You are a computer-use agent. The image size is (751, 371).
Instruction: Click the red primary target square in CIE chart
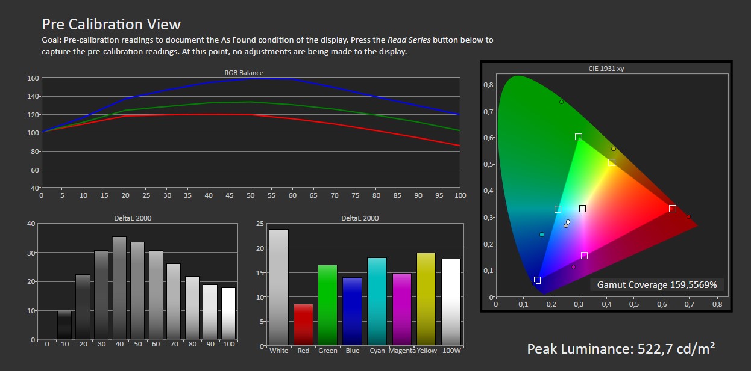point(672,209)
